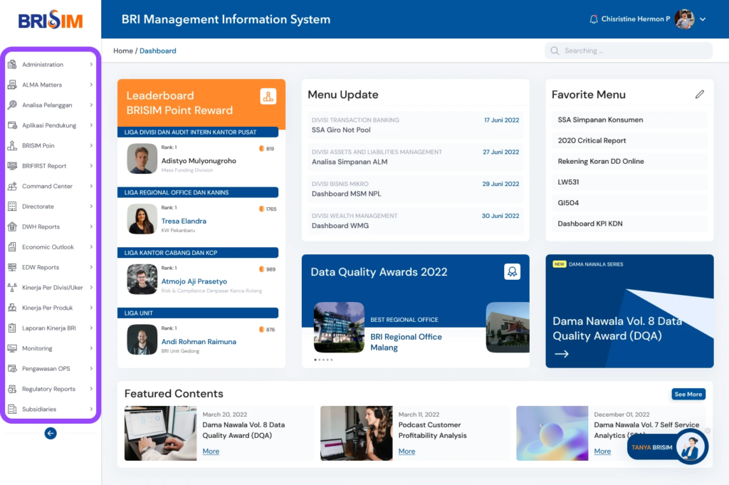729x485 pixels.
Task: Expand the Subsidiaries menu chevron
Action: pyautogui.click(x=91, y=409)
